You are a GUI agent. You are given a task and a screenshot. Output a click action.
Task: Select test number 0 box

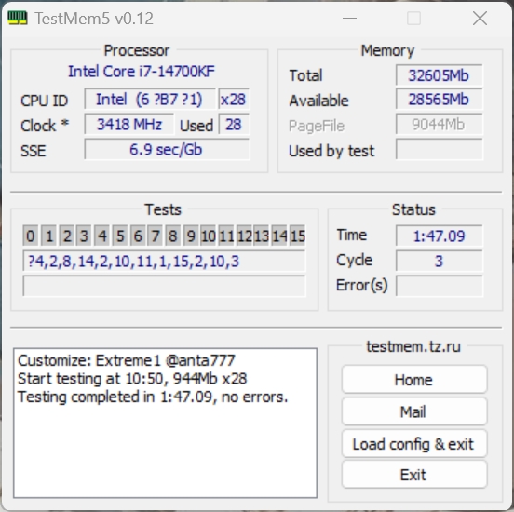(x=31, y=236)
